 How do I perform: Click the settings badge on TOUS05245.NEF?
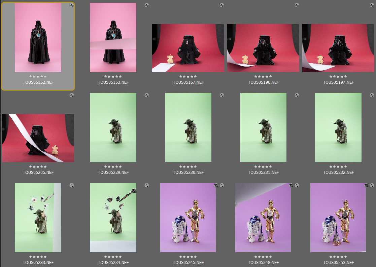tap(222, 185)
